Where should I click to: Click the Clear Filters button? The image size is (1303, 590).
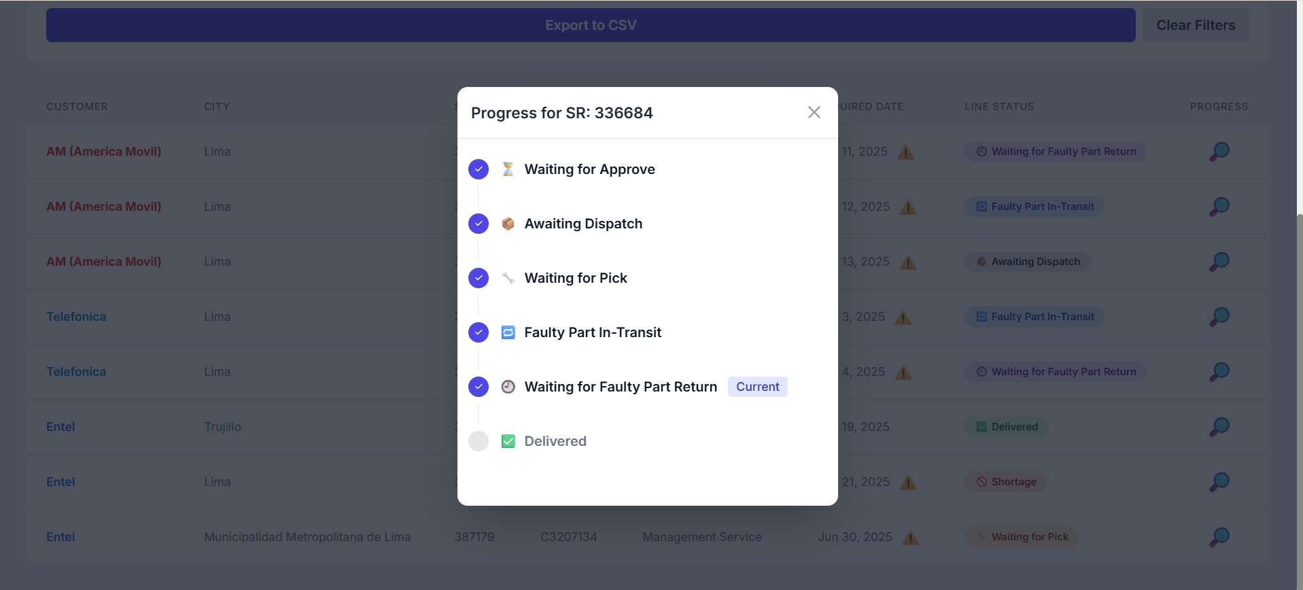tap(1196, 25)
